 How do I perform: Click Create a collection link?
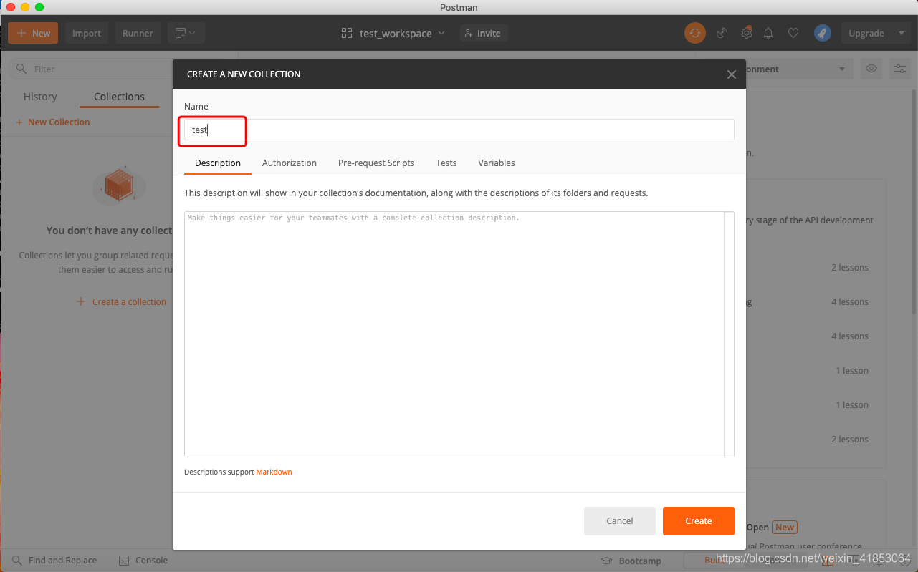pyautogui.click(x=121, y=302)
